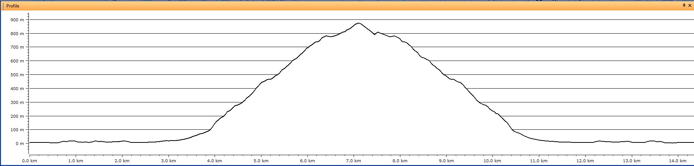
Task: Click the profile summit peak near 7 km
Action: point(358,23)
